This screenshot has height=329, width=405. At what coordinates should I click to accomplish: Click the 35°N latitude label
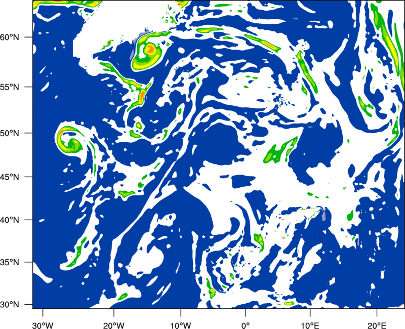coord(10,262)
